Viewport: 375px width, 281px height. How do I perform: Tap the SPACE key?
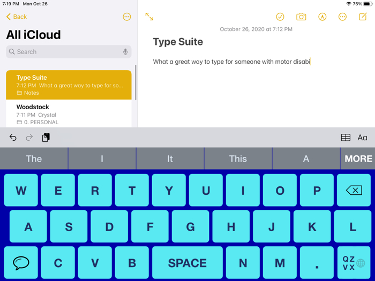click(187, 263)
